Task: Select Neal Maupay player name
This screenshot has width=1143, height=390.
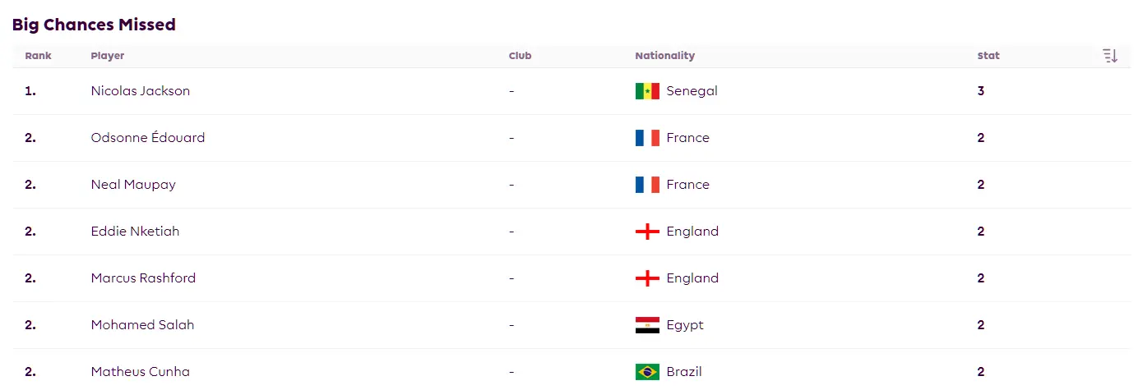Action: click(133, 185)
